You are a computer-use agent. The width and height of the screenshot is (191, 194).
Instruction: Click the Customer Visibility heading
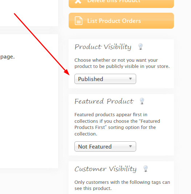[x=105, y=169]
